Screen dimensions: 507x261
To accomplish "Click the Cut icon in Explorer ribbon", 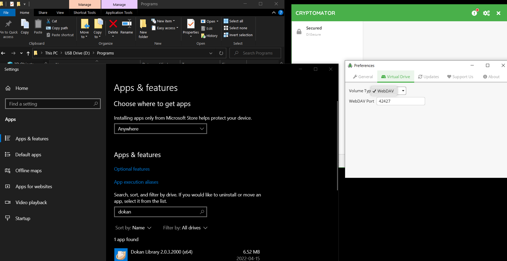I will point(48,21).
